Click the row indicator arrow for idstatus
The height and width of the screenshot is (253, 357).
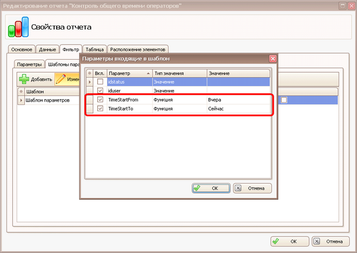click(x=89, y=81)
